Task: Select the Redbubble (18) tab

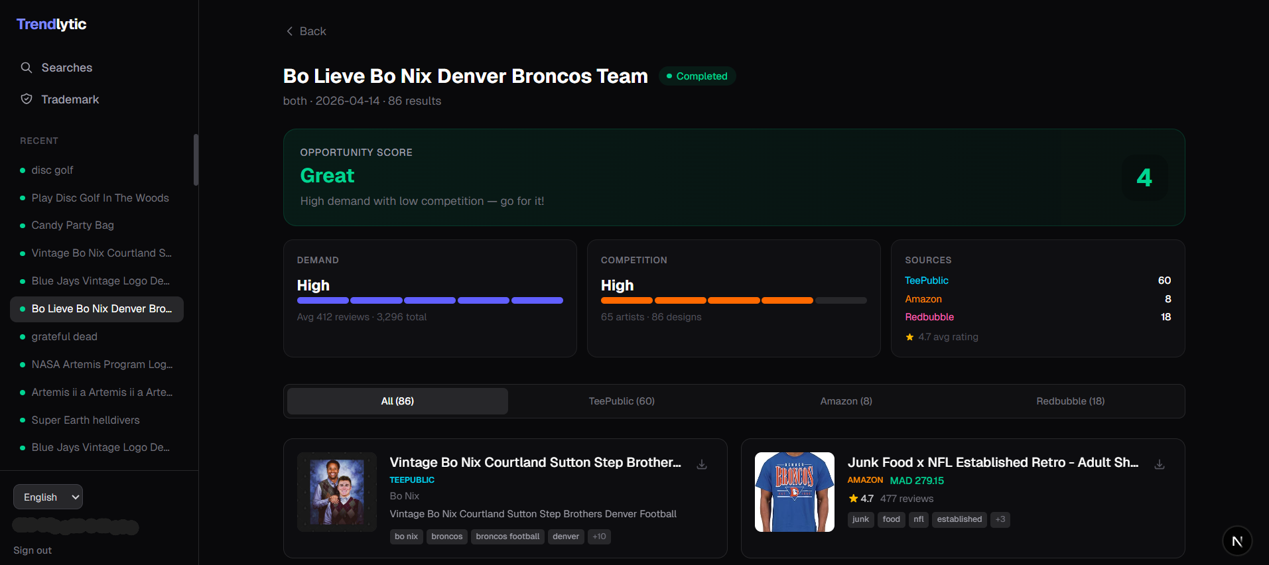Action: [1070, 401]
